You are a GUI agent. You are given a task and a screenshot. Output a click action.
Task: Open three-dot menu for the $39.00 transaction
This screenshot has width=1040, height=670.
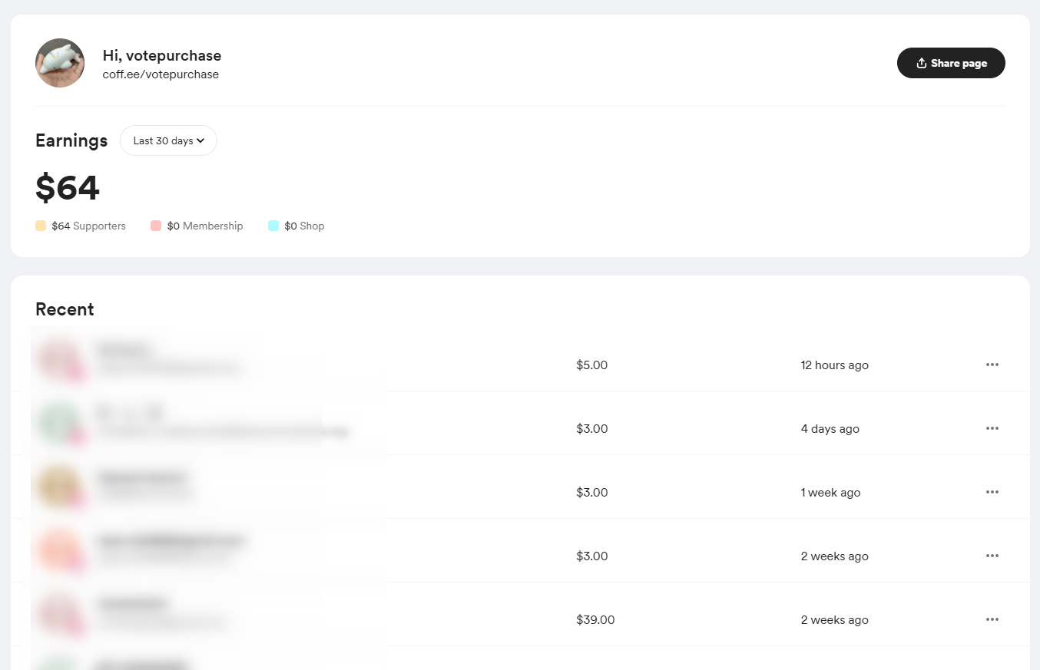point(992,619)
